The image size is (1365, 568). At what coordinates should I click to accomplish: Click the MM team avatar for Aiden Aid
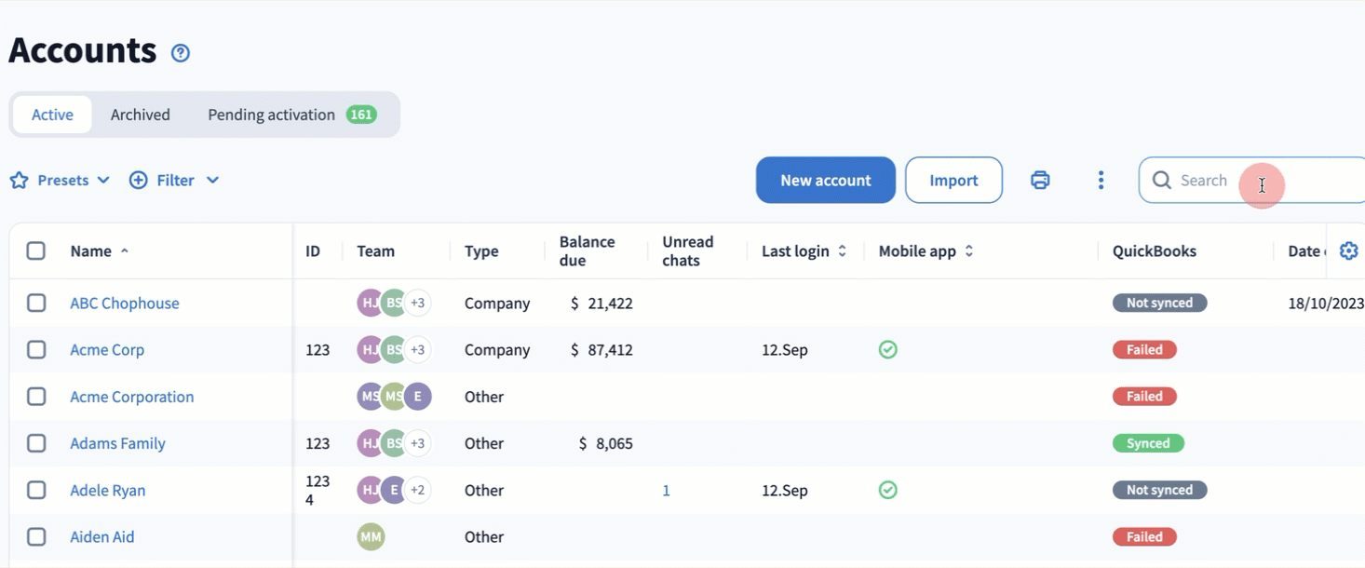(x=371, y=537)
